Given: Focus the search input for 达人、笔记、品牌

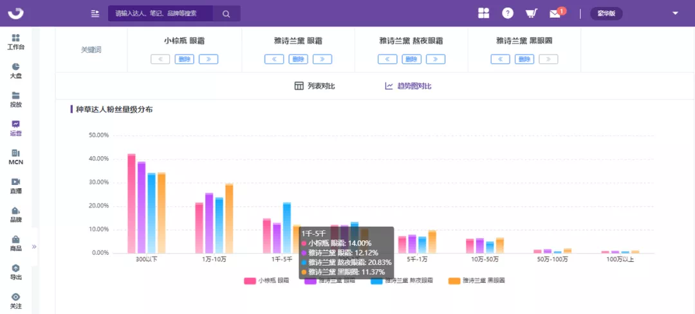Looking at the screenshot, I should [x=160, y=13].
